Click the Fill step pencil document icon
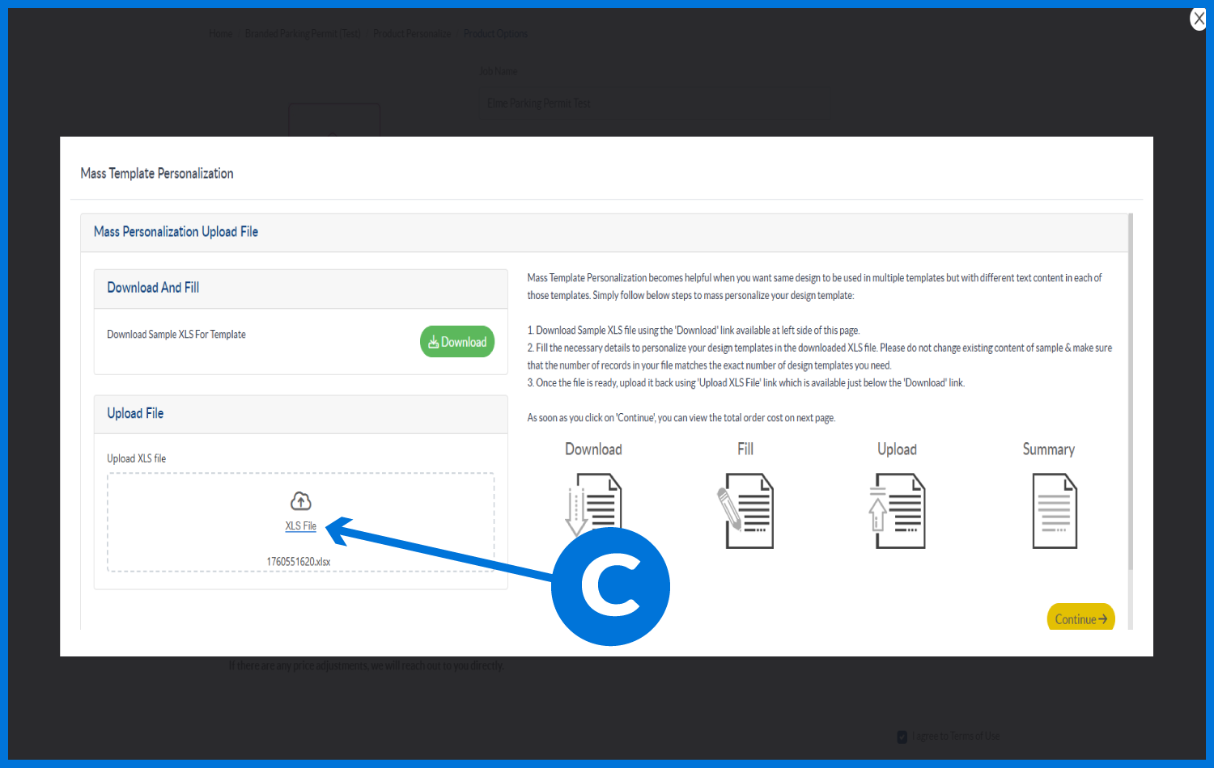The height and width of the screenshot is (768, 1214). [x=745, y=511]
